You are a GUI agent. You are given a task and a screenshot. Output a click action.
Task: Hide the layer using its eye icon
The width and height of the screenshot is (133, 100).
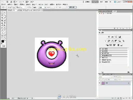coord(99,83)
